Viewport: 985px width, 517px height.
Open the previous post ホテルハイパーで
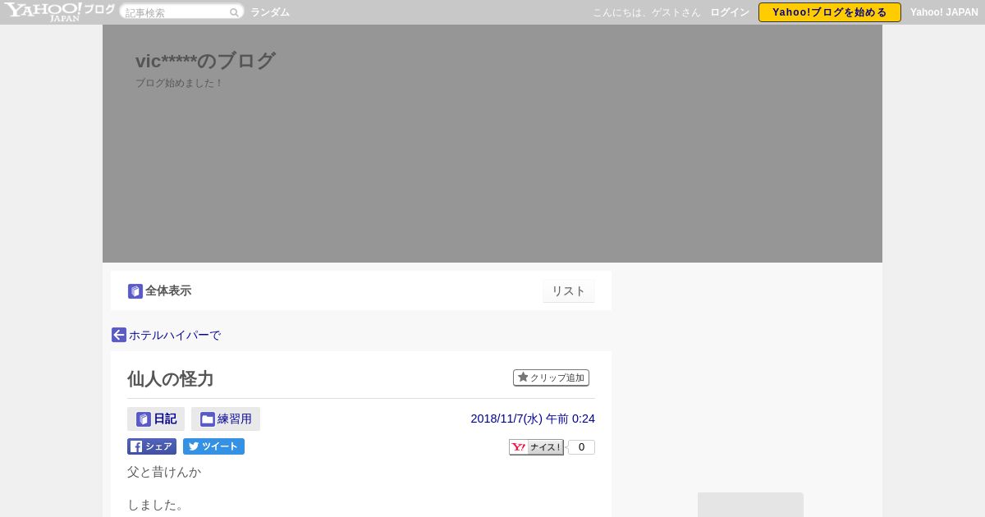tap(175, 335)
